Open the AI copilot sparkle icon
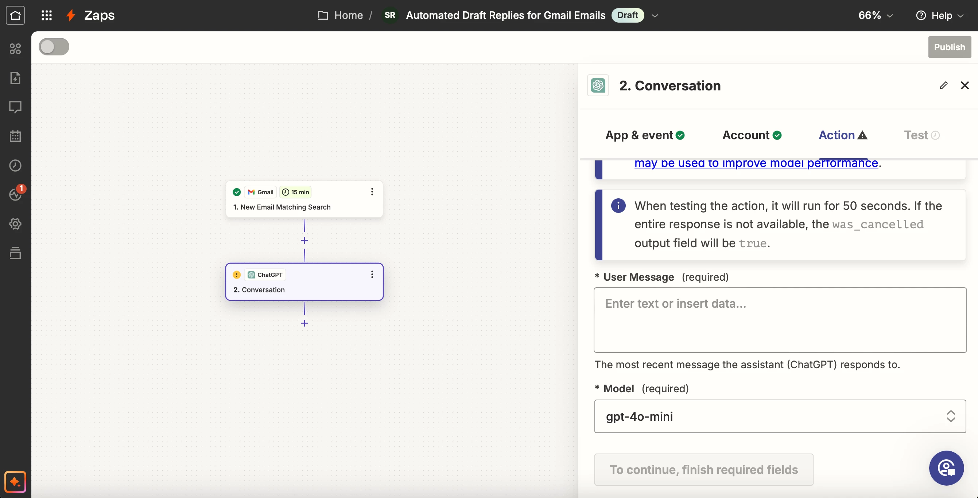Screen dimensions: 978x498 tap(15, 482)
